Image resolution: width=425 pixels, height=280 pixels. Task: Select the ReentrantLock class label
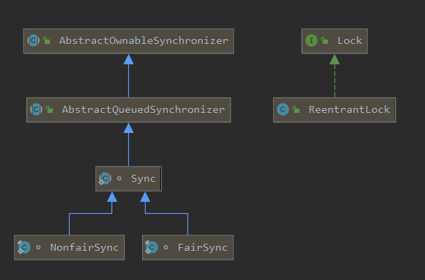[348, 110]
